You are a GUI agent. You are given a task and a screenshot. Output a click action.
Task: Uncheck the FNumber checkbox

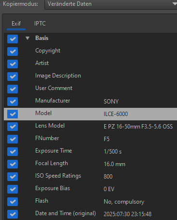[x=13, y=139]
